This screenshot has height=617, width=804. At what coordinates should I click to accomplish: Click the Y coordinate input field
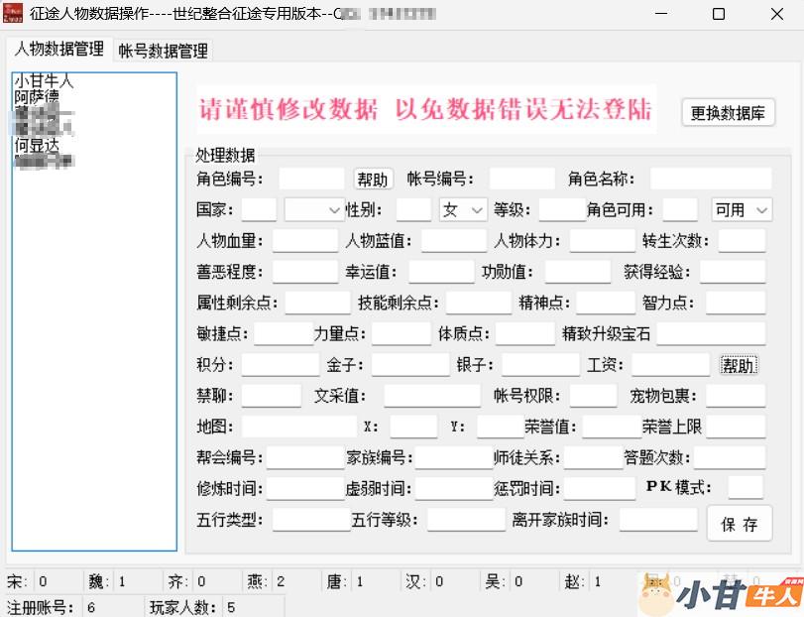pyautogui.click(x=501, y=427)
